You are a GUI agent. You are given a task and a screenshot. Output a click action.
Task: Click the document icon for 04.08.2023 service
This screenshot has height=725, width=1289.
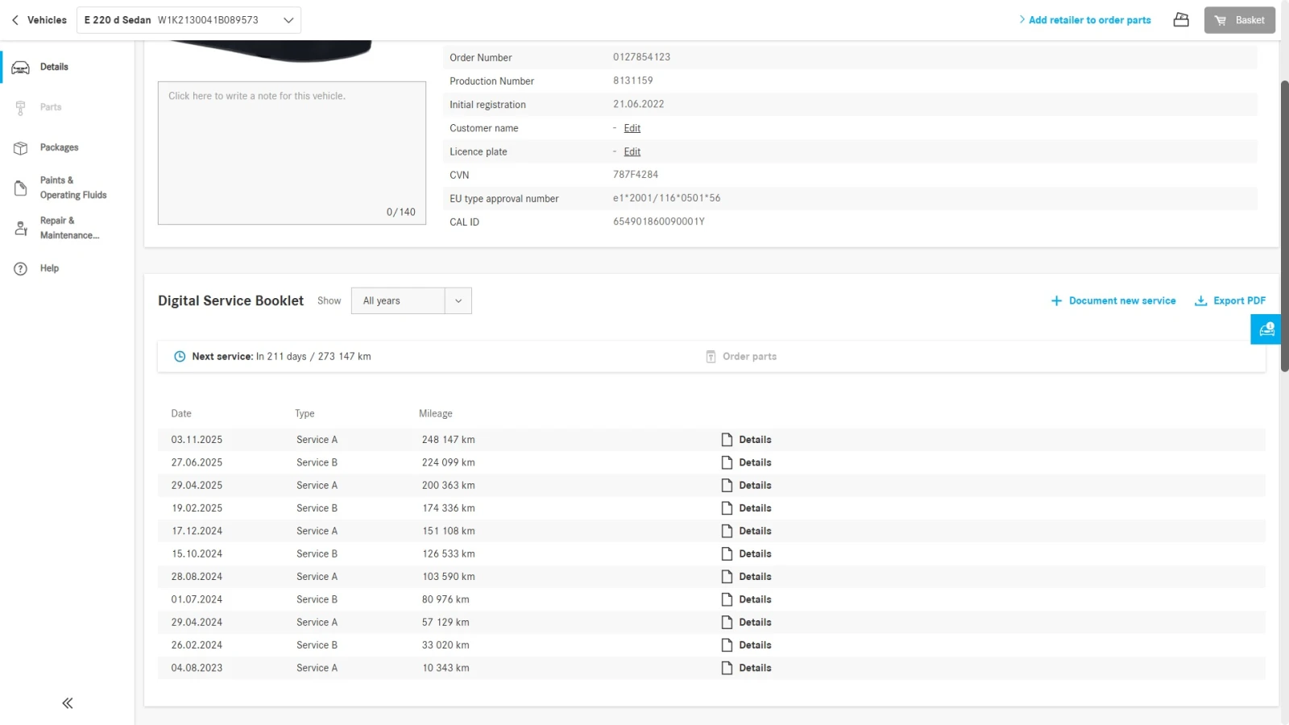727,668
